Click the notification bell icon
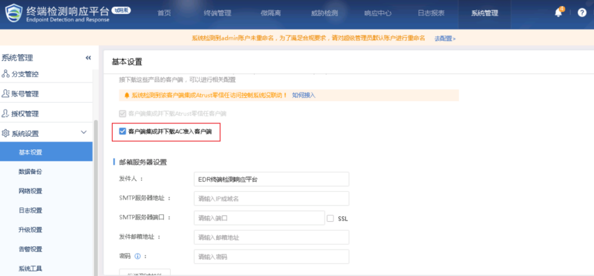 coord(559,13)
